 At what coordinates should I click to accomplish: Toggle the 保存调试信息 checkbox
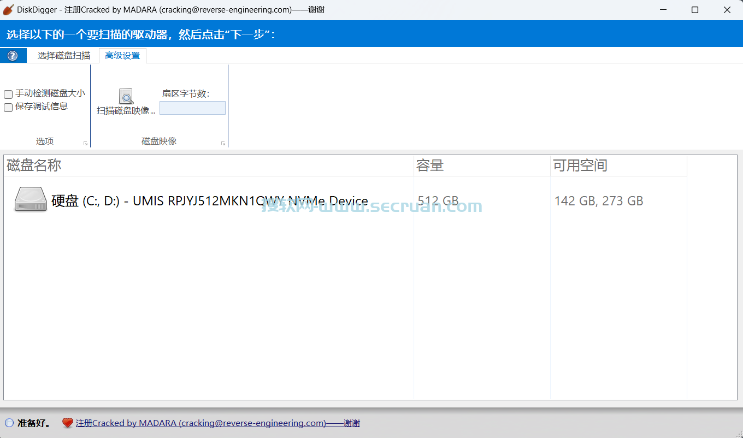8,108
